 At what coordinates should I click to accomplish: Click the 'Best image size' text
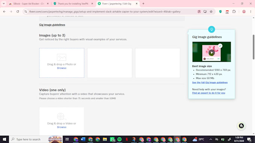coord(202,66)
